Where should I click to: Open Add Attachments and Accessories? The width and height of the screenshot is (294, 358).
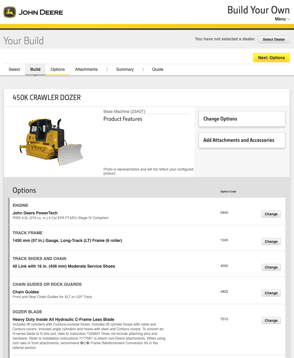[242, 140]
